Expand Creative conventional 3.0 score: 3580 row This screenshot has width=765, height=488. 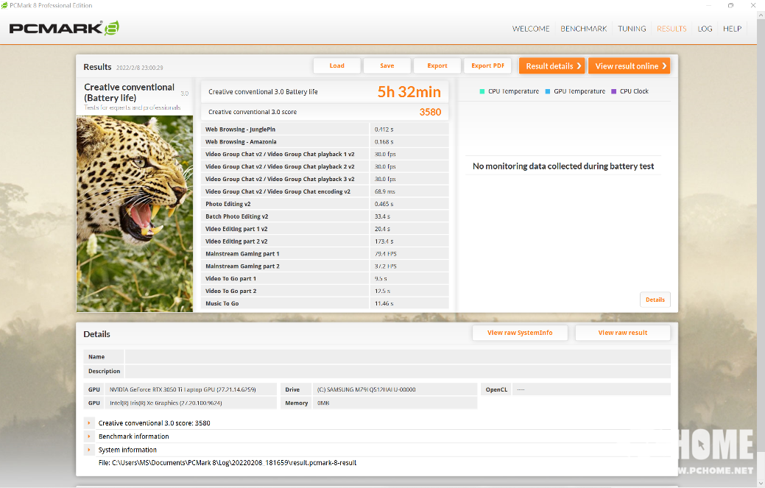point(89,423)
